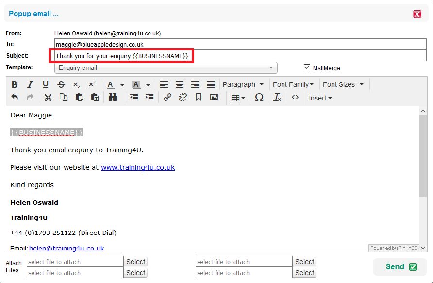Insert special character Omega
Screen dimensions: 433x283
(259, 98)
